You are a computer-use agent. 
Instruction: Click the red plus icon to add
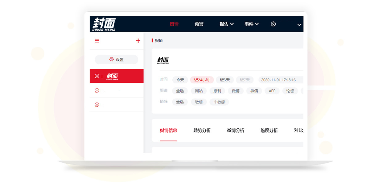138,41
